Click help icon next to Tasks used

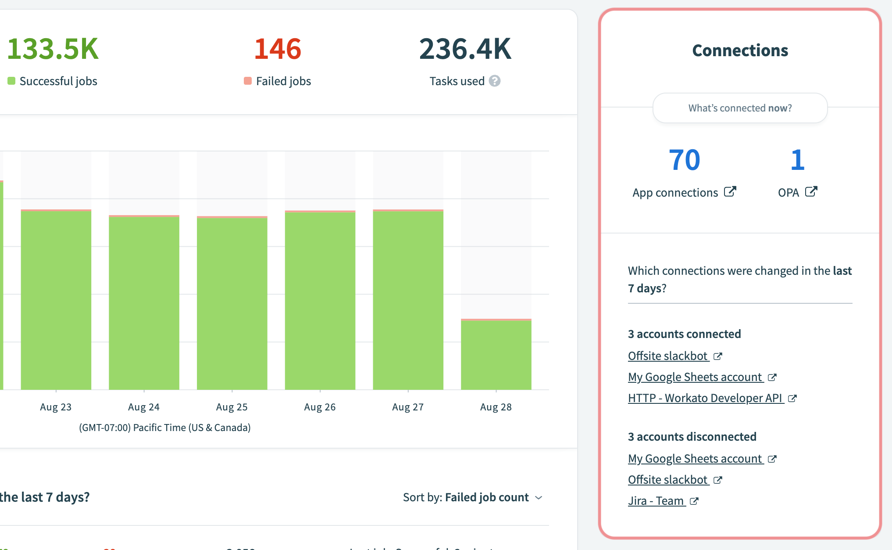[495, 81]
